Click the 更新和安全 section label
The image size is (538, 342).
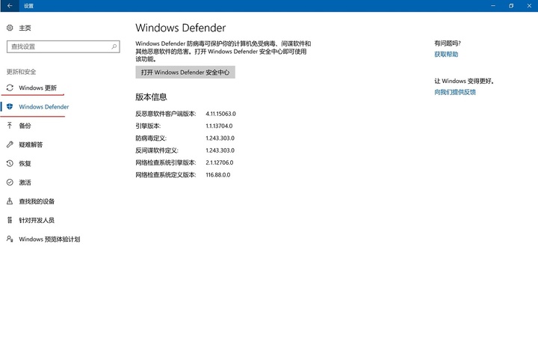[x=21, y=72]
